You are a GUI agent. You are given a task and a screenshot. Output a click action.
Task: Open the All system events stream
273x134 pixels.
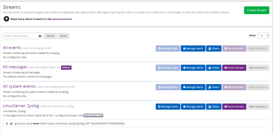(19, 86)
